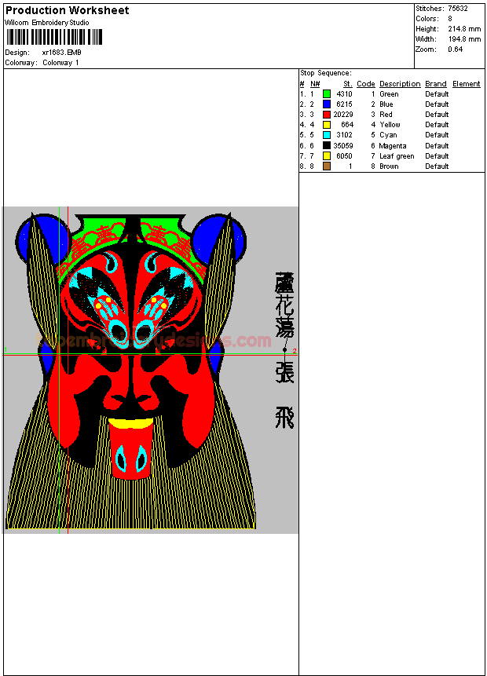Click the 'Code' column header
Image resolution: width=487 pixels, height=676 pixels.
(366, 84)
